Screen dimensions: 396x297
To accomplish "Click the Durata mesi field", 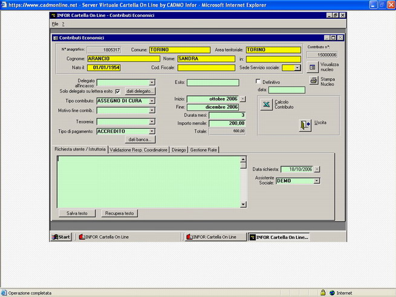I will click(x=227, y=116).
